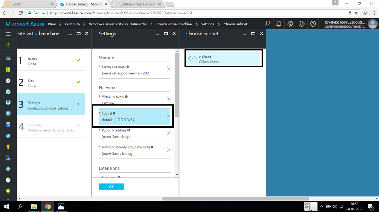Open the clock Recent sidebar icon
This screenshot has width=379, height=212.
pyautogui.click(x=8, y=80)
